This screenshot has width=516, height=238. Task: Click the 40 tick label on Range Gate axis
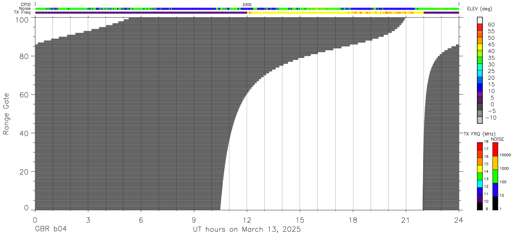[25, 133]
